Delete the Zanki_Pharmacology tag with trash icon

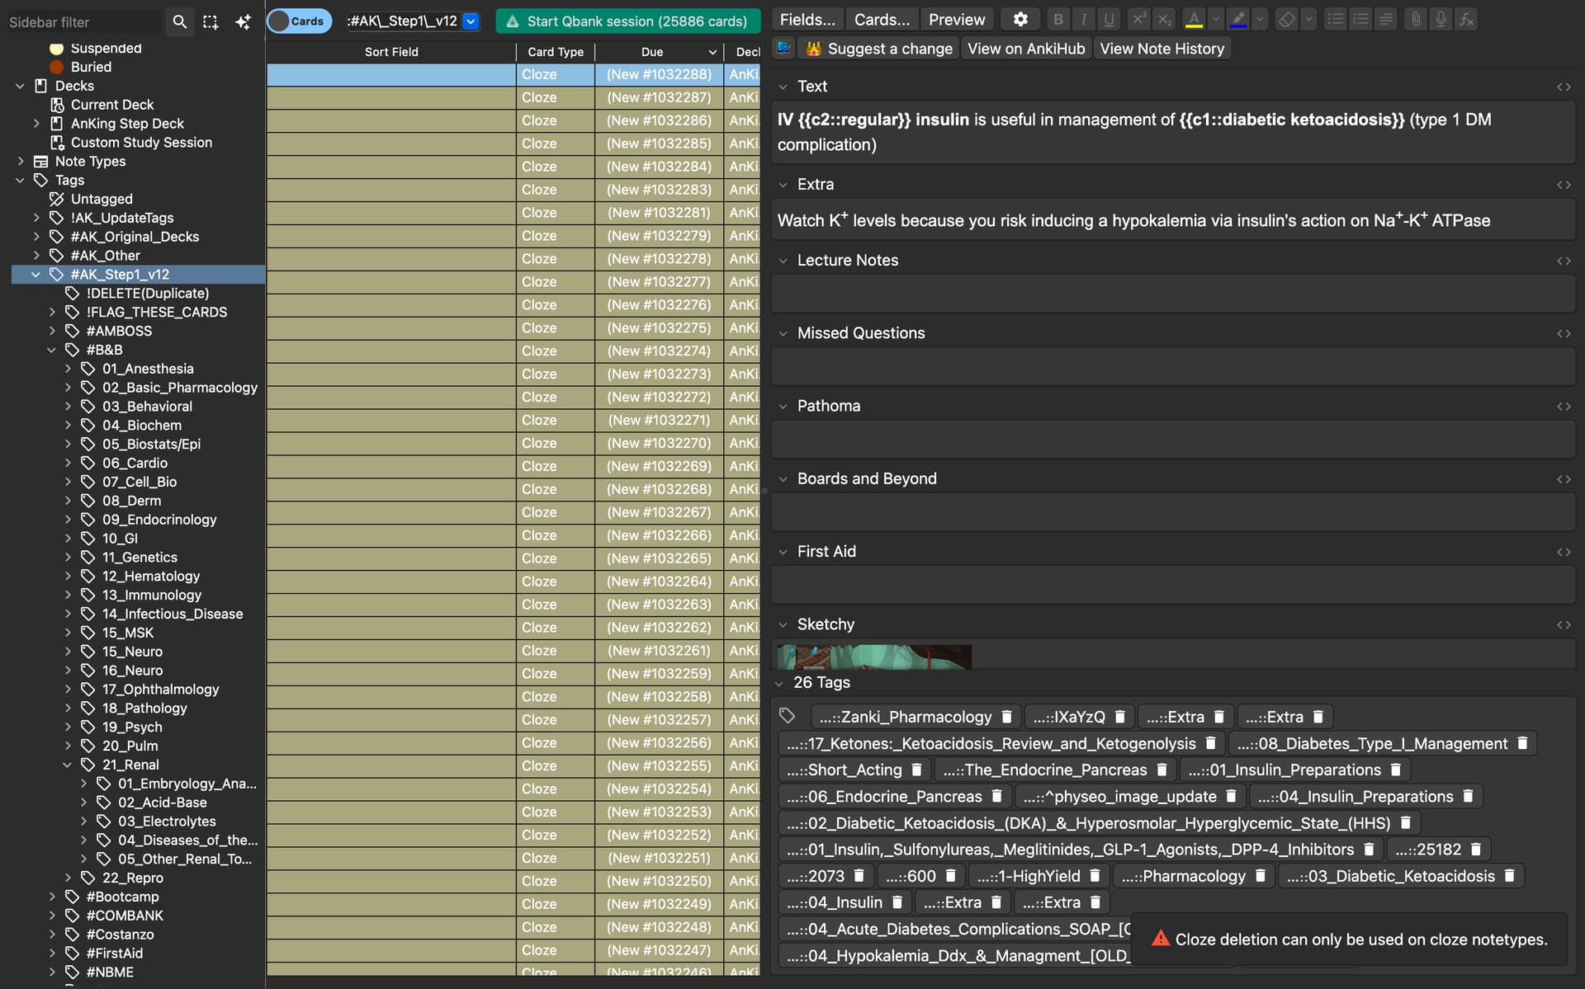pos(1006,717)
